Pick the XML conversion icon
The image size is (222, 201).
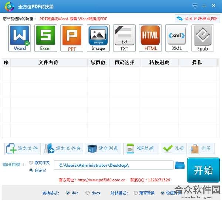click(x=177, y=38)
